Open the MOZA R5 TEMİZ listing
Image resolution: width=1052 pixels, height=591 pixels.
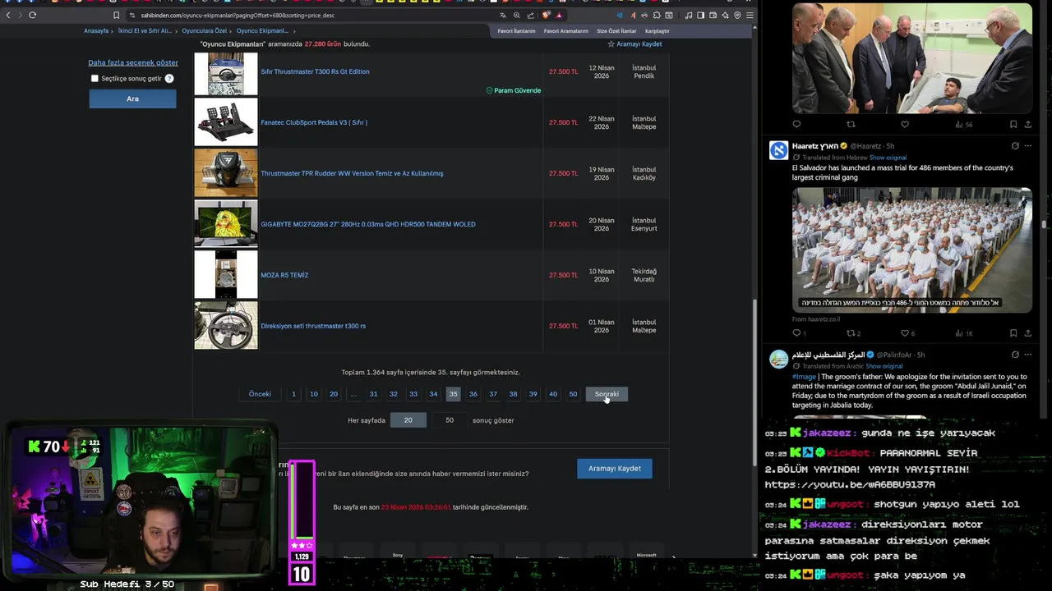pos(284,275)
